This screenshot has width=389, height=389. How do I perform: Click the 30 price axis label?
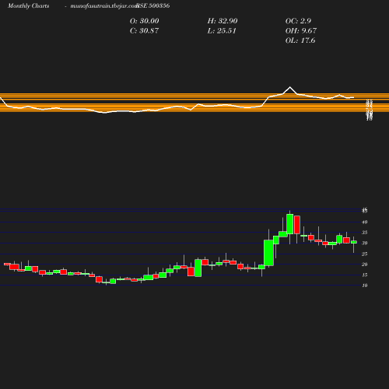(365, 244)
